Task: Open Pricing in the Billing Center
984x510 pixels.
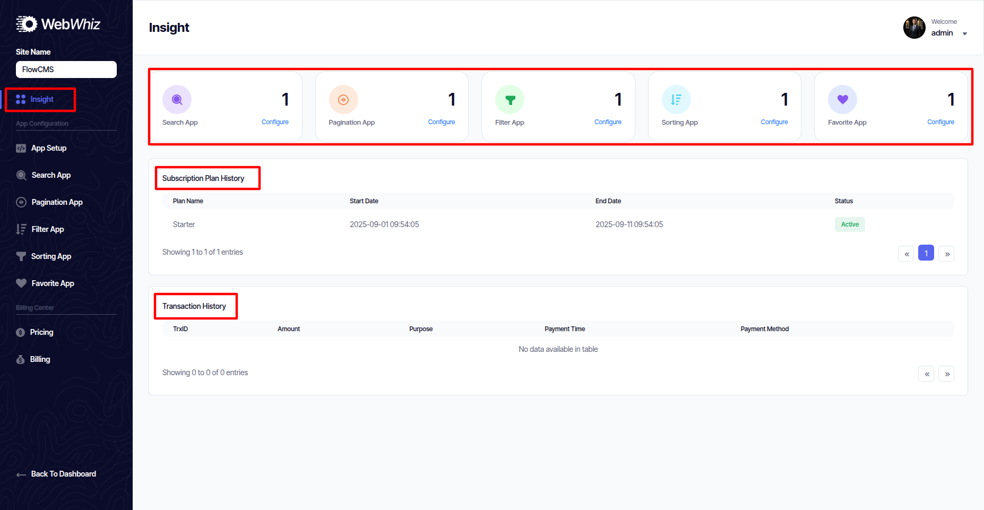Action: [x=41, y=332]
